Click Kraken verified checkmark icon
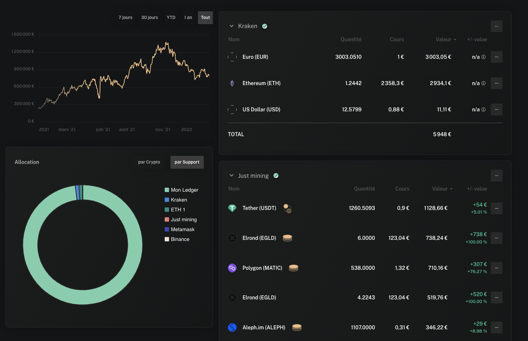This screenshot has width=528, height=341. click(265, 26)
